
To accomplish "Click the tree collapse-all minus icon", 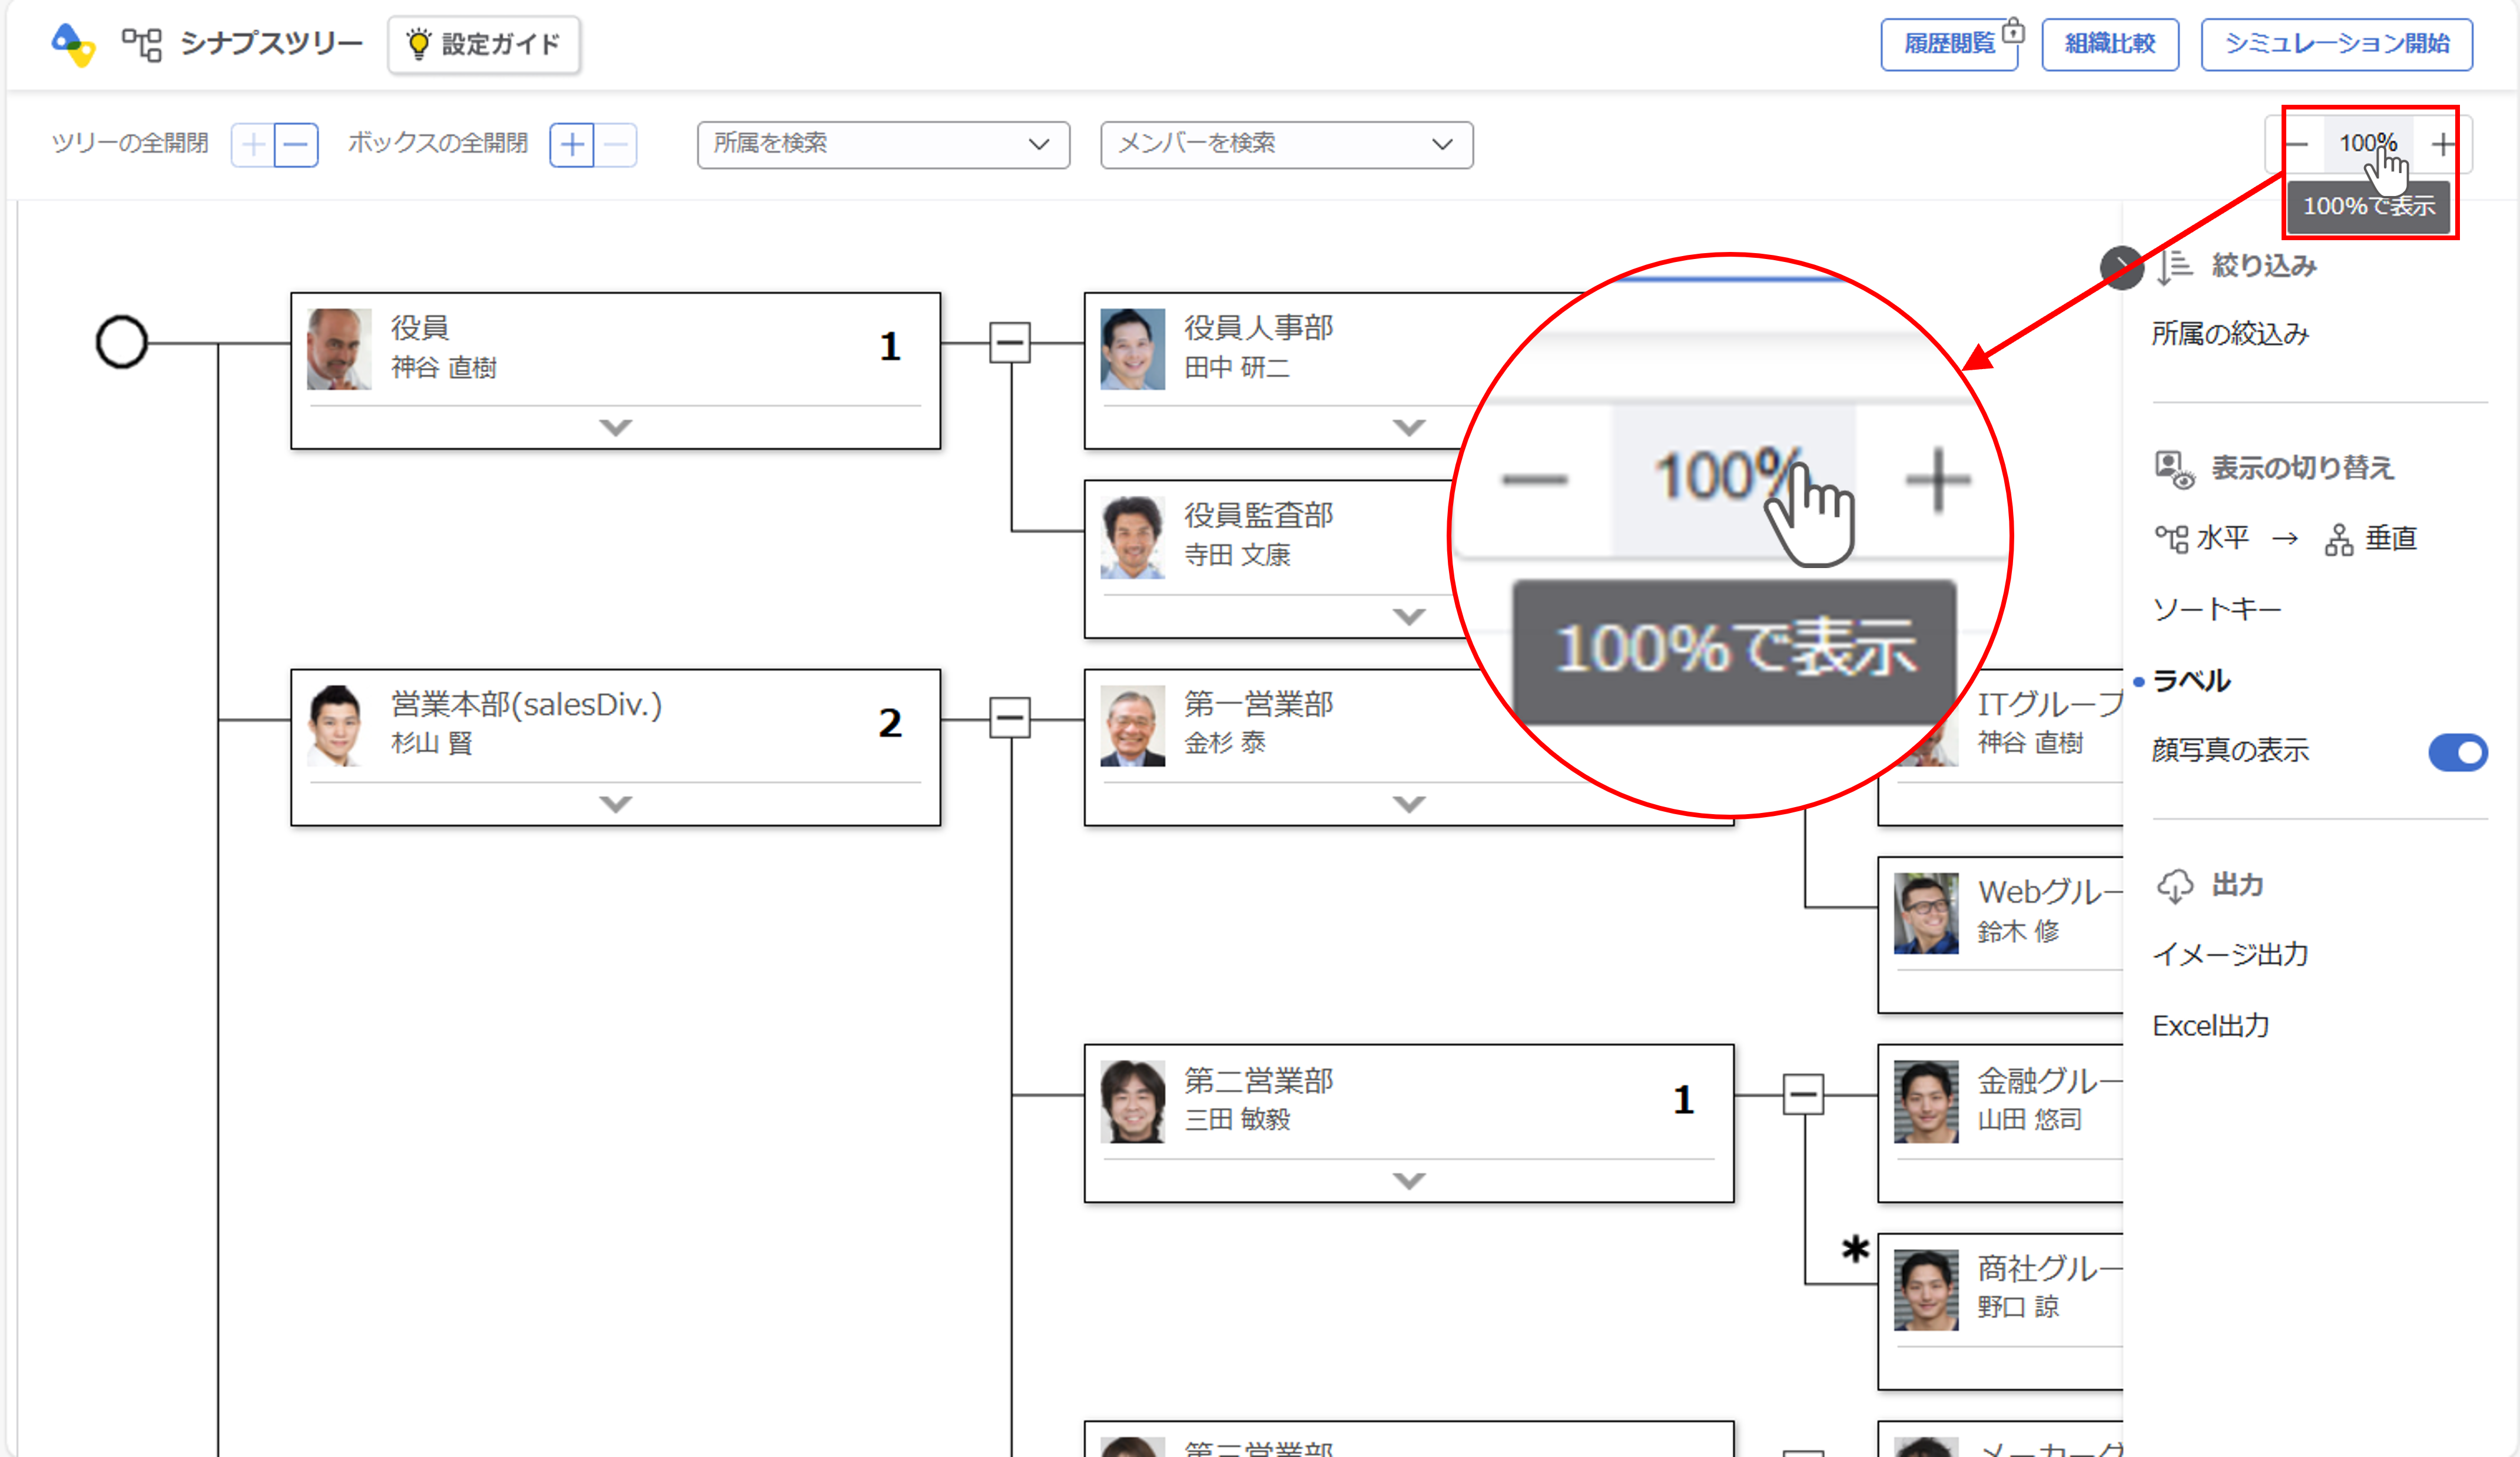I will pyautogui.click(x=296, y=145).
